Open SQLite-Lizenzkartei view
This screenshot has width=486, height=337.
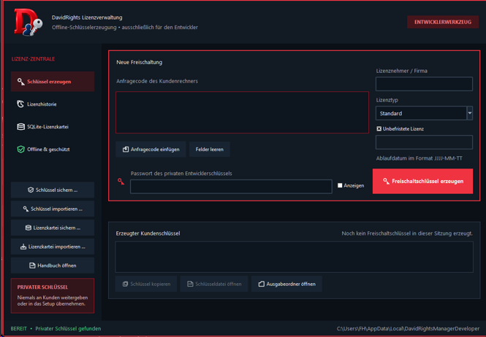[x=53, y=127]
